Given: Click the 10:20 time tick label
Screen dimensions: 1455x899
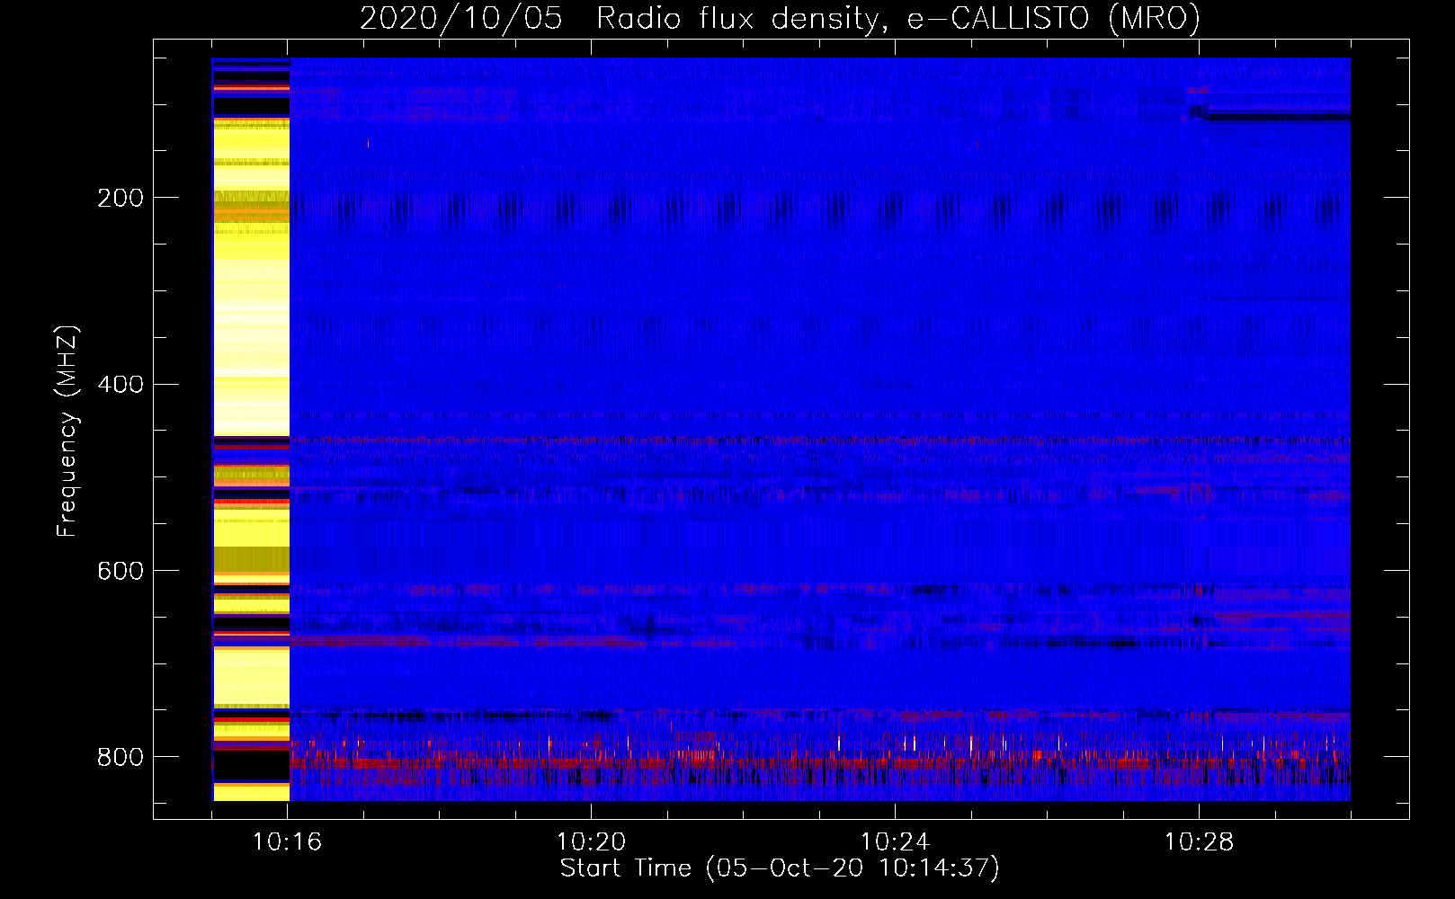Looking at the screenshot, I should (x=591, y=842).
